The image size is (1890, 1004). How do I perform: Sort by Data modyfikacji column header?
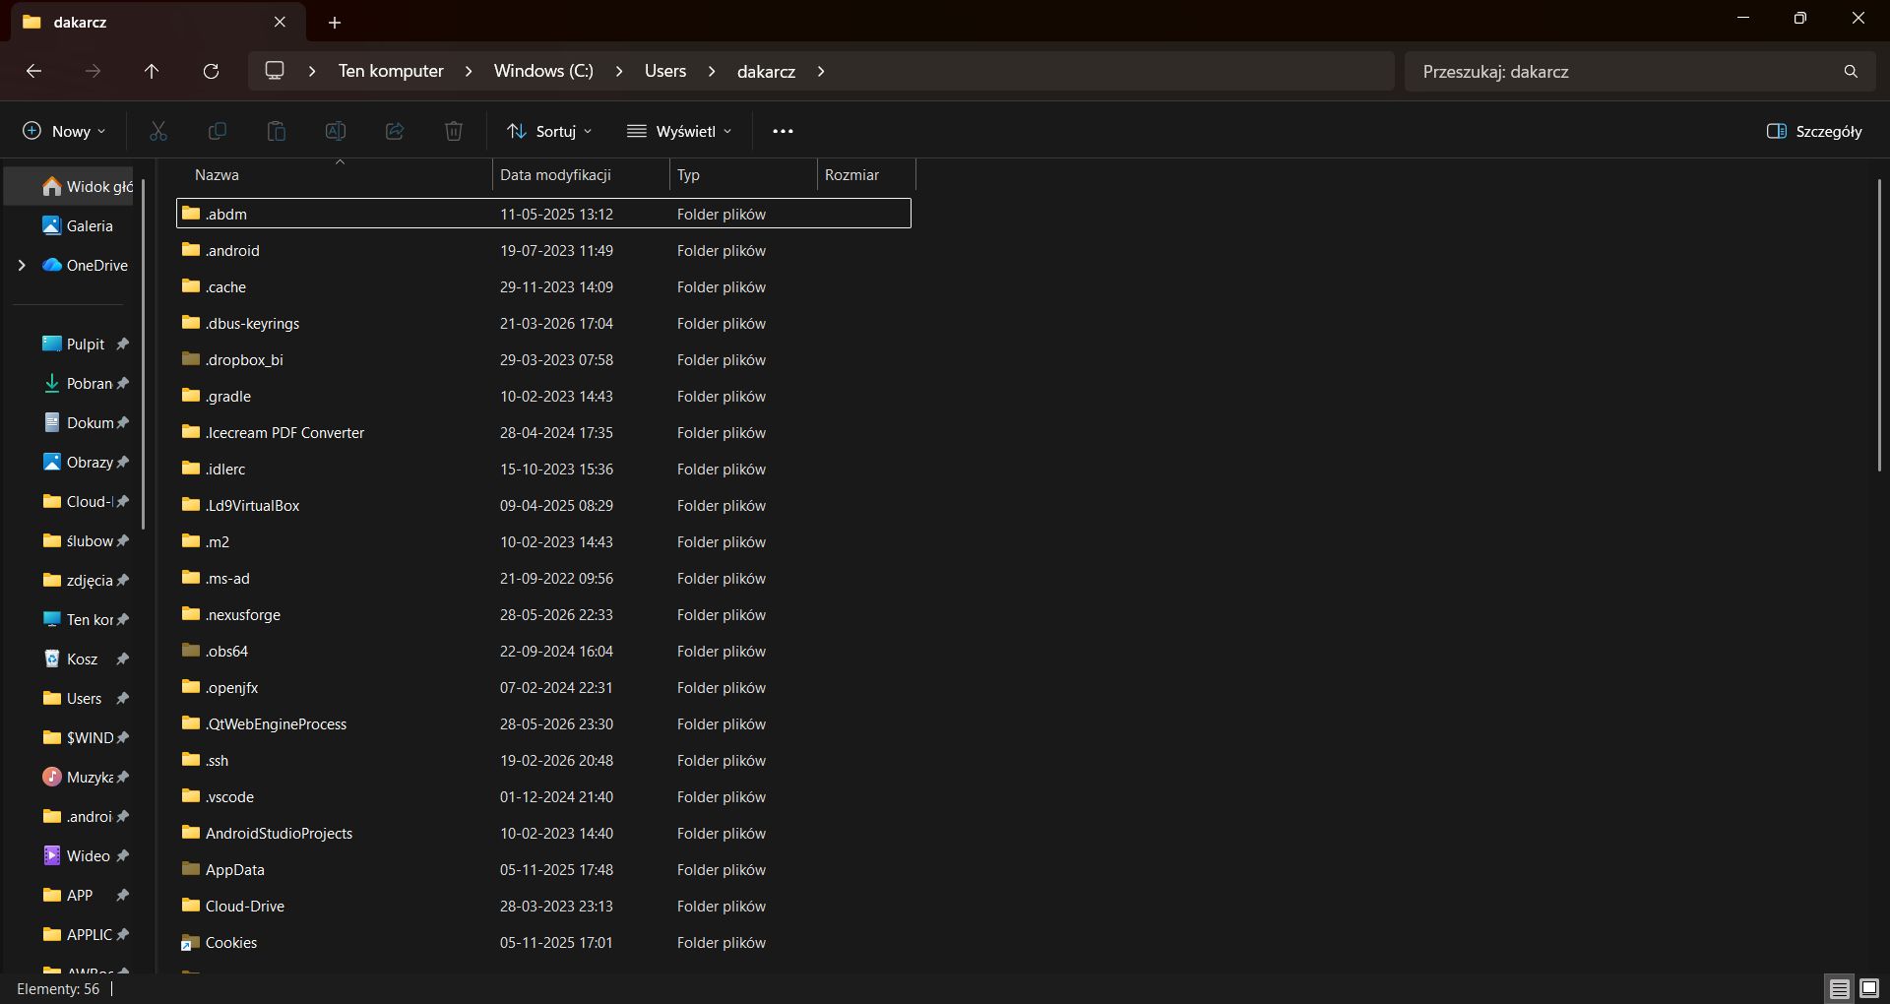[x=581, y=174]
